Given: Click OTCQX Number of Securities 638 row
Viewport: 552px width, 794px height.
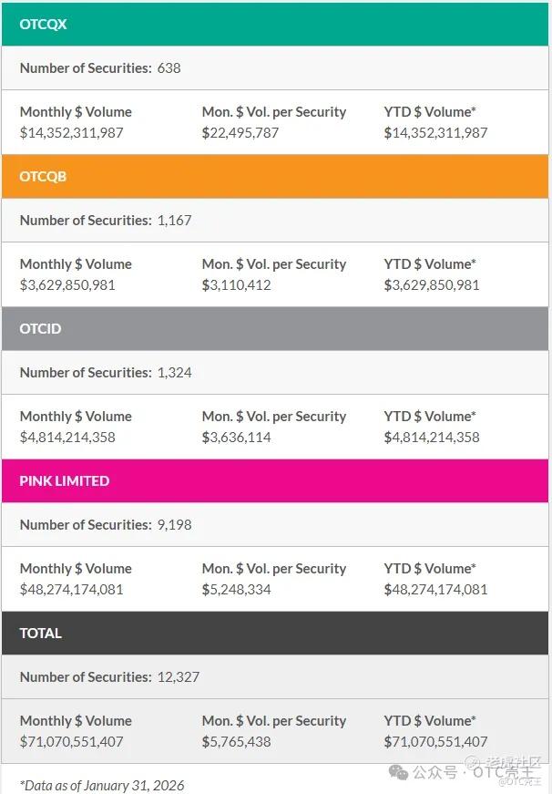Looking at the screenshot, I should (x=100, y=68).
